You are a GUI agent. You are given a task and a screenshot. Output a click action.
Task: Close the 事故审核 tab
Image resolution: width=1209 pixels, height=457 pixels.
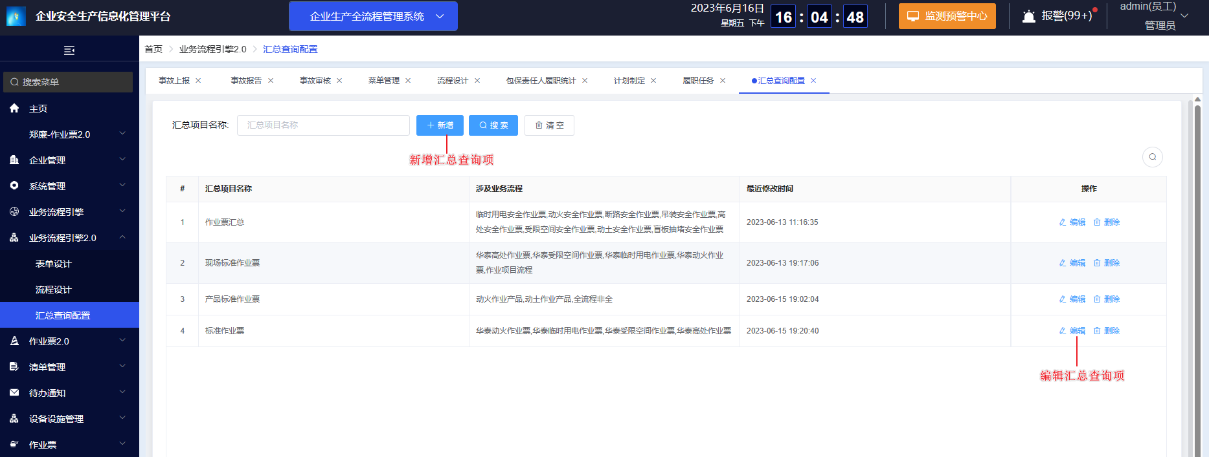(339, 81)
